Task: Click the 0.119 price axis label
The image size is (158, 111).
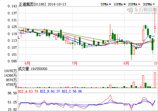Action: tap(12, 34)
